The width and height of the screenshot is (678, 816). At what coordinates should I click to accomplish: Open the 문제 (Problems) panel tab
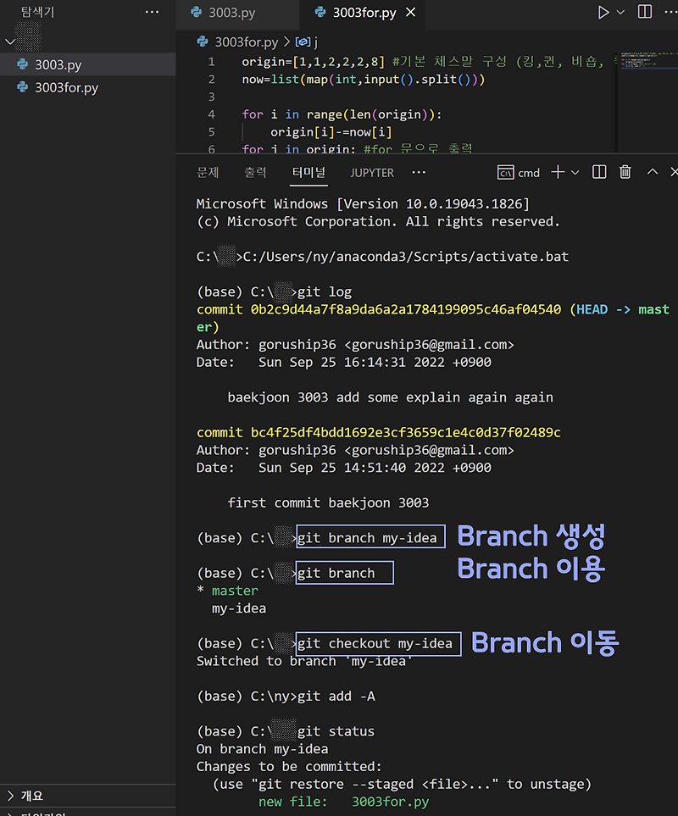click(208, 172)
